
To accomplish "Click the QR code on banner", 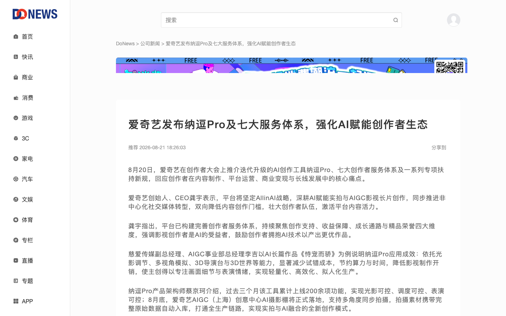I will 450,67.
